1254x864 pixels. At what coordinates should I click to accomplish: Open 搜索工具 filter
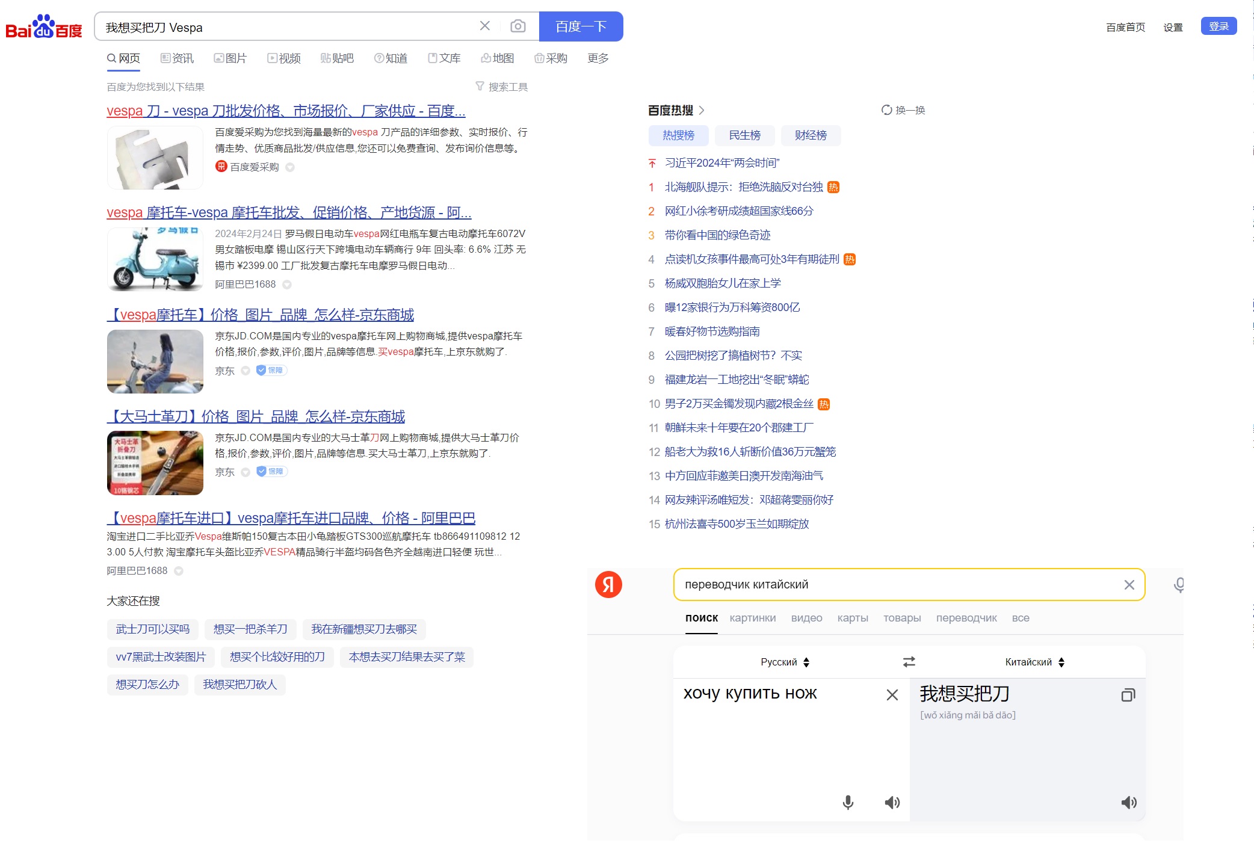tap(501, 87)
